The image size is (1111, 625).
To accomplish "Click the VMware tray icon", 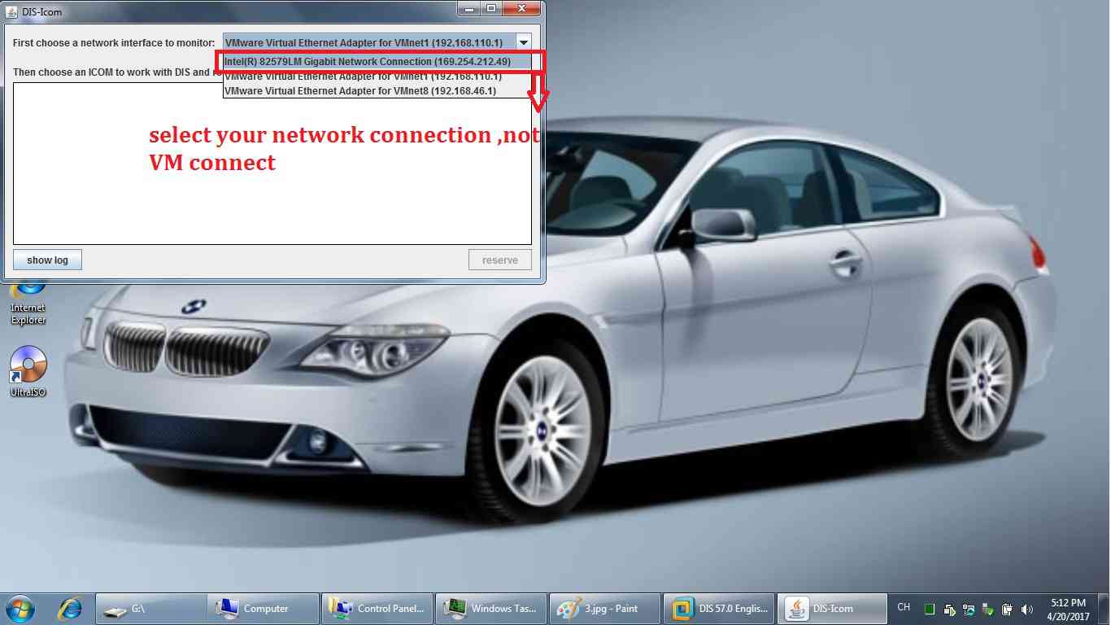I will pyautogui.click(x=949, y=609).
